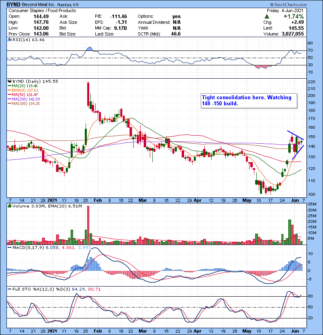Image resolution: width=323 pixels, height=335 pixels.
Task: Click the BYND (Daily) 145.55 chart title
Action: coord(35,81)
